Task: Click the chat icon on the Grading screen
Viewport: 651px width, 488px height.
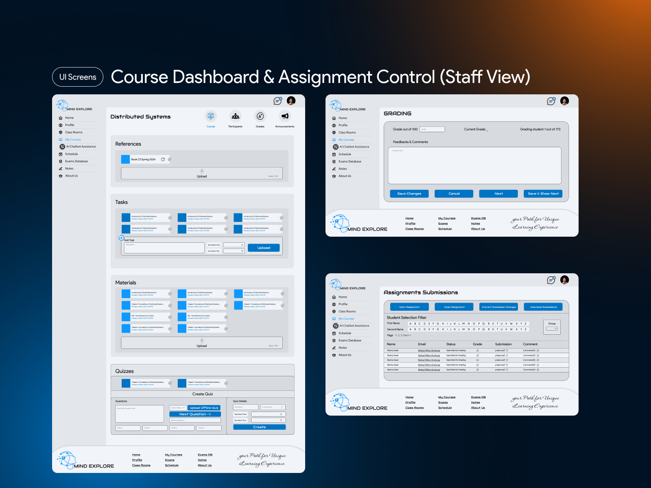Action: [551, 101]
